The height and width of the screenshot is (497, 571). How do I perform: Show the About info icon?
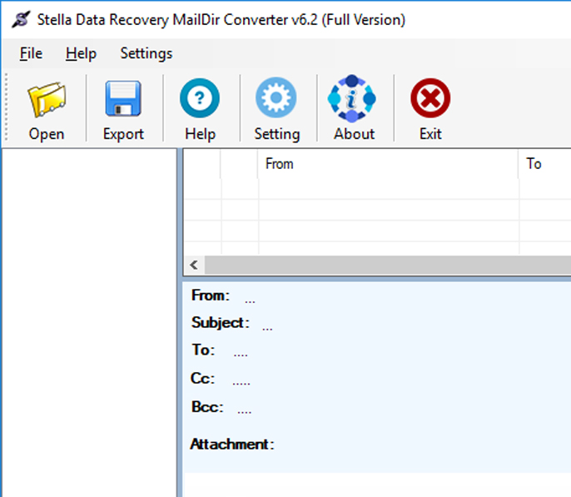(x=352, y=98)
